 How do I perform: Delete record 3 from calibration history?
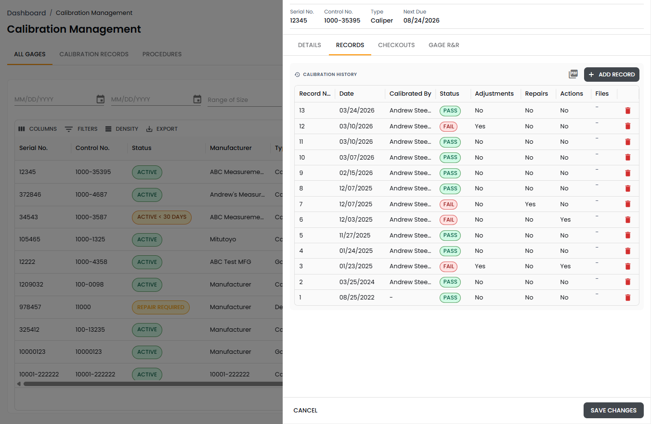[627, 266]
